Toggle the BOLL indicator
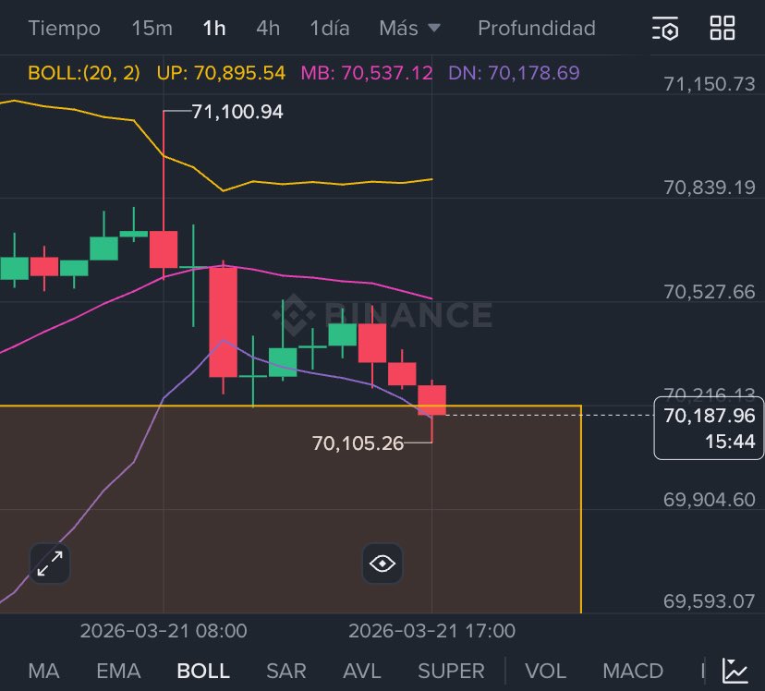 pos(203,671)
